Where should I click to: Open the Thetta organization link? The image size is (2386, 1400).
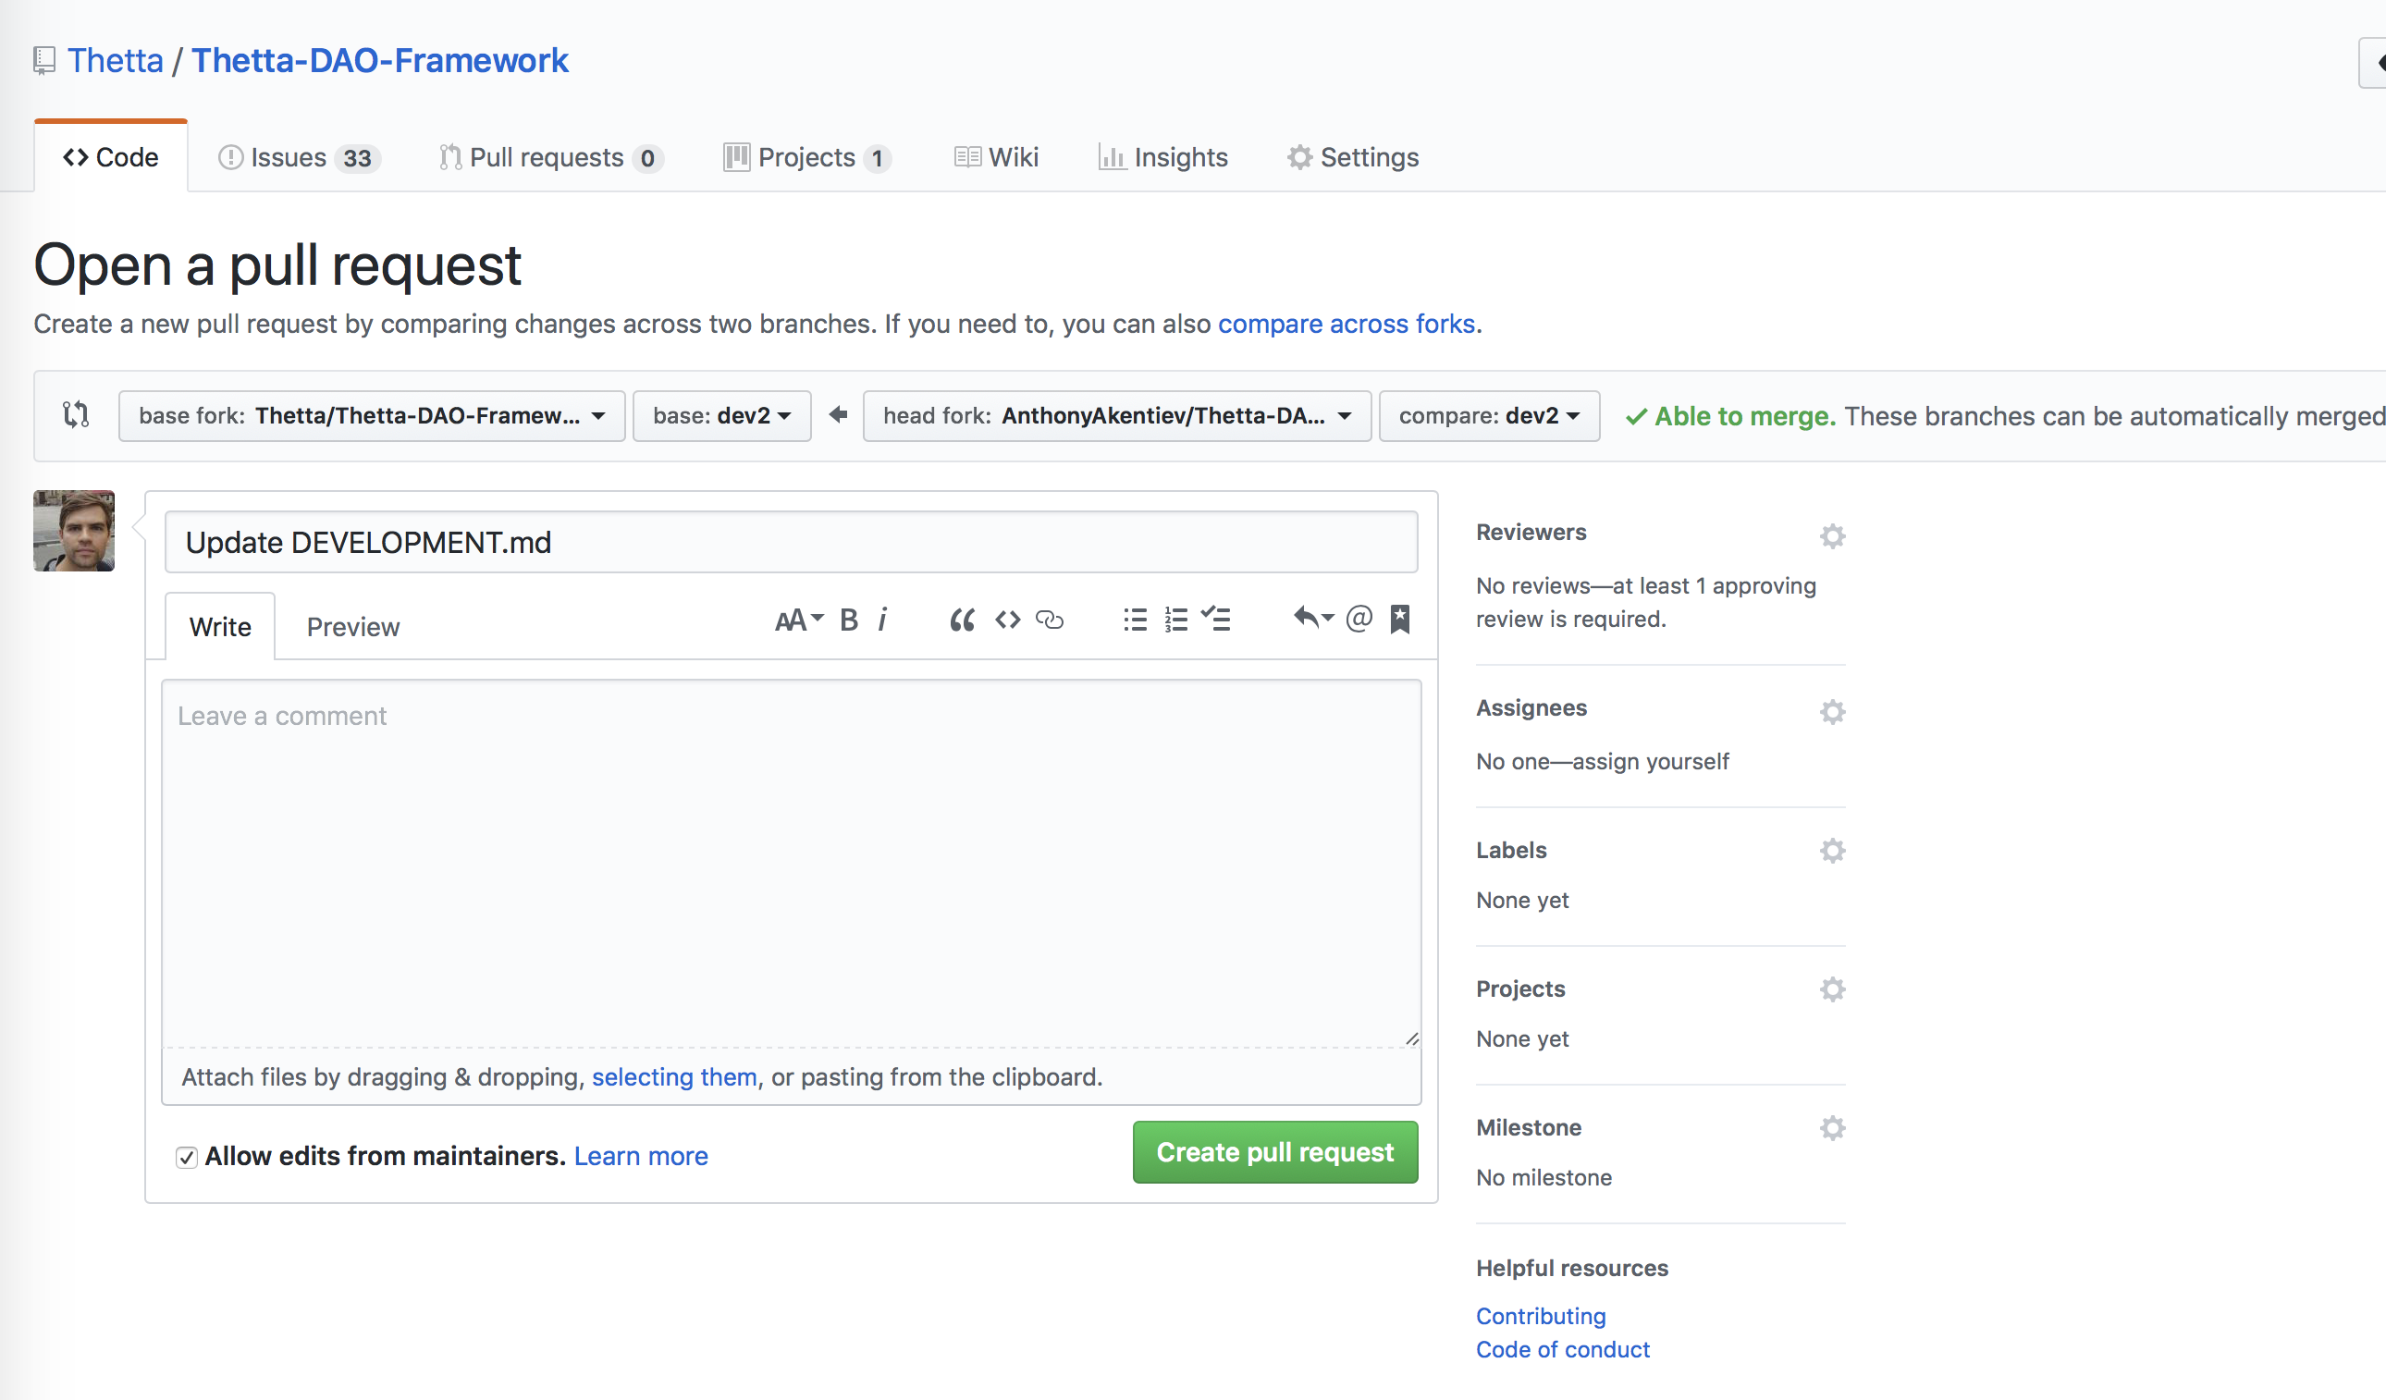[116, 61]
